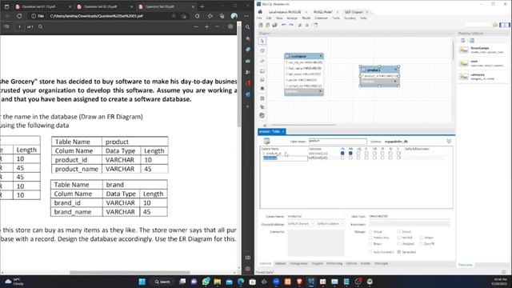Image resolution: width=512 pixels, height=288 pixels.
Task: Enable the Primary Key storage checkbox
Action: coord(370,238)
